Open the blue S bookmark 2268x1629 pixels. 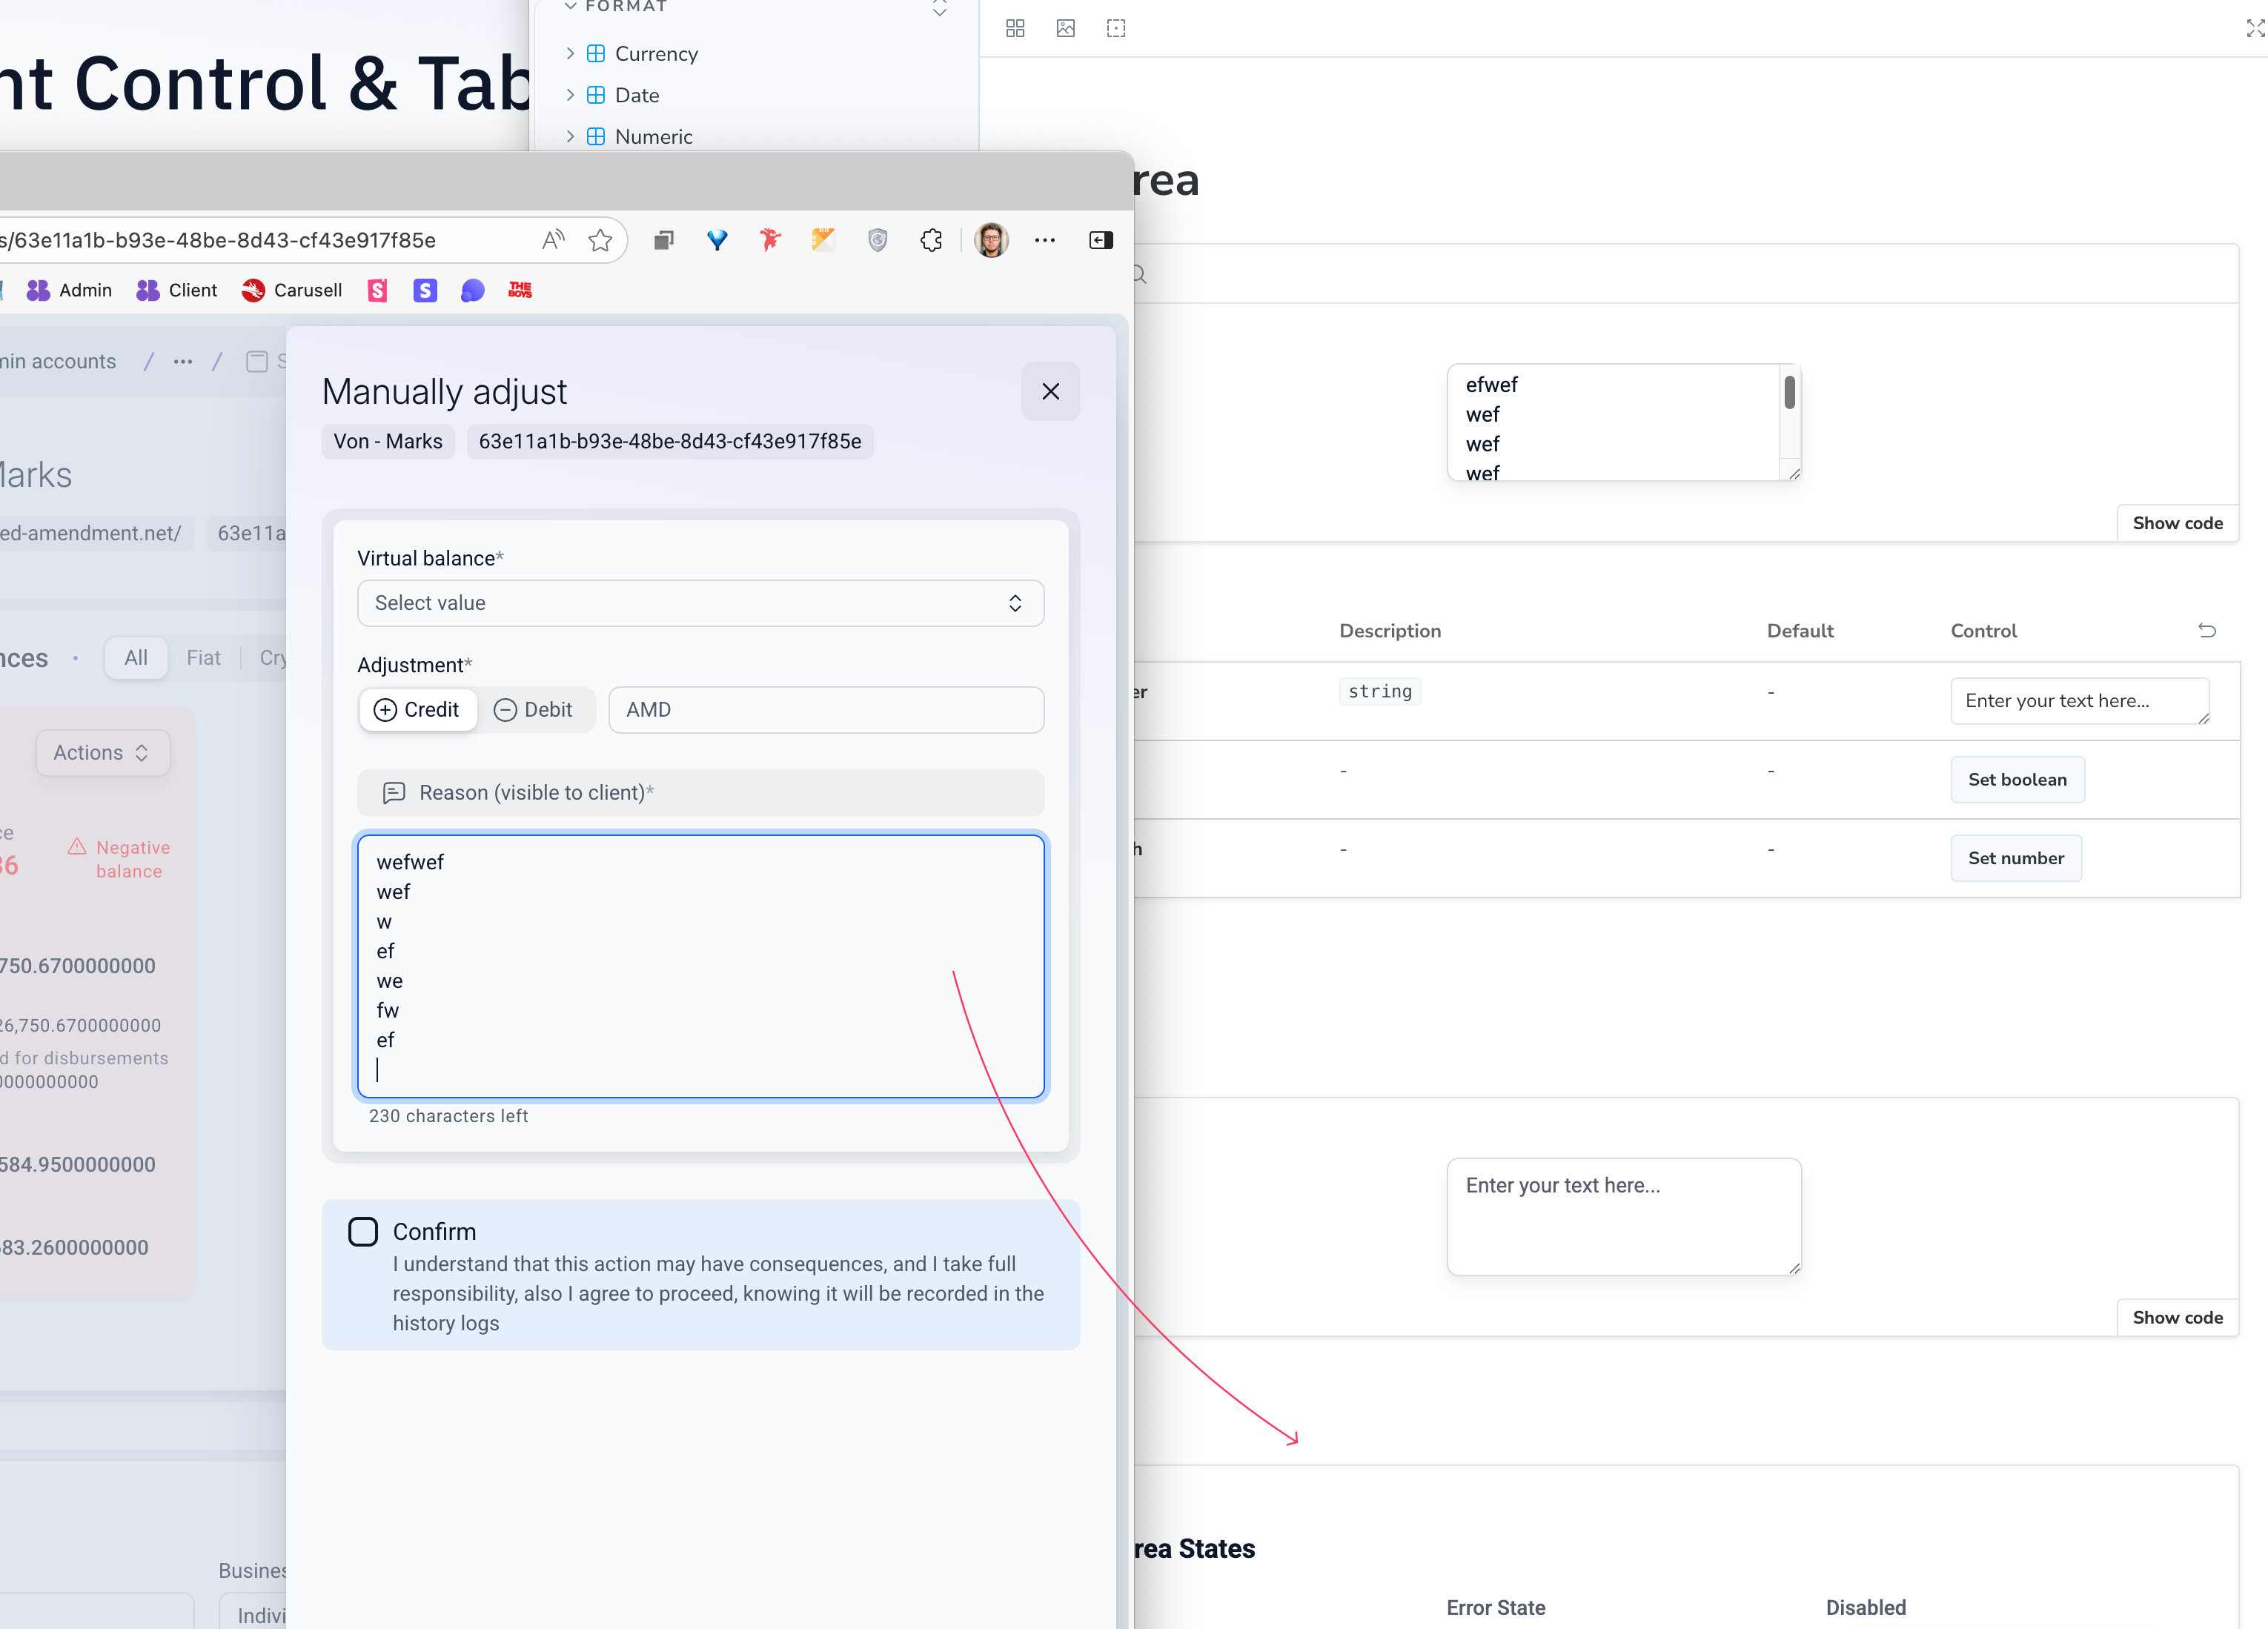425,290
